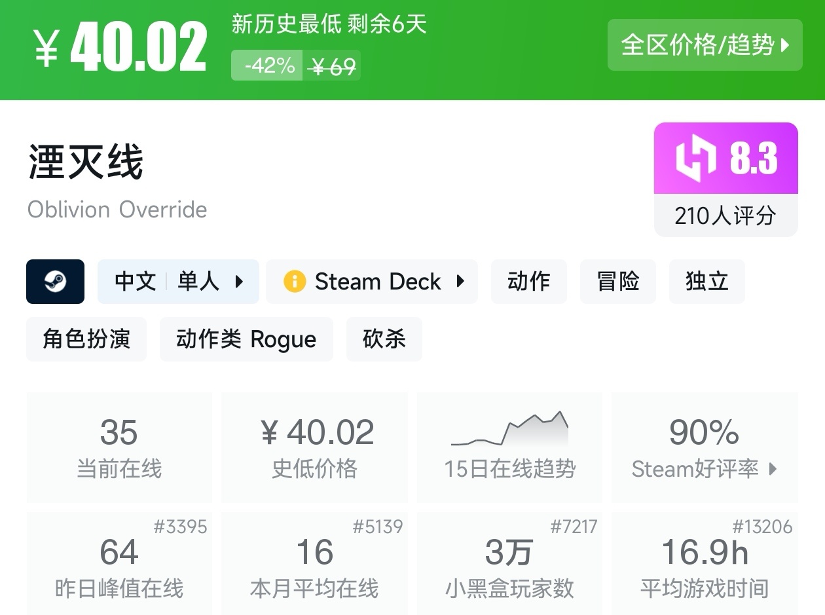Tap the 角色扮演 tag

point(86,339)
